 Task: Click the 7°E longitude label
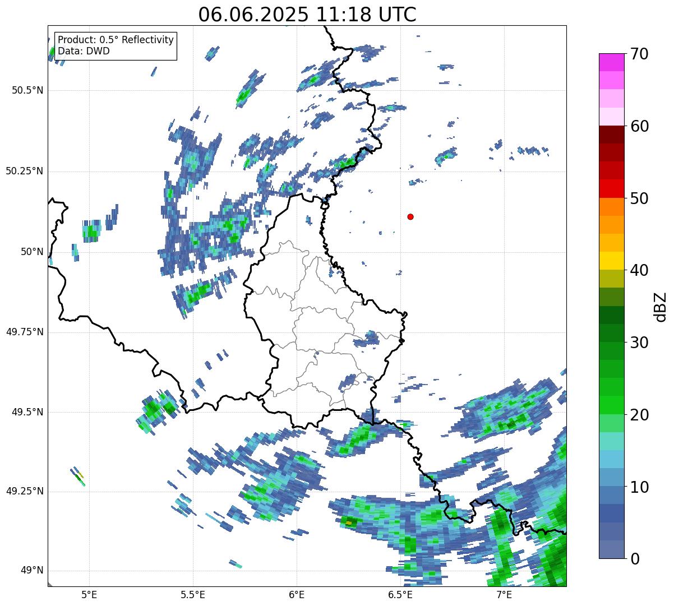(x=504, y=595)
